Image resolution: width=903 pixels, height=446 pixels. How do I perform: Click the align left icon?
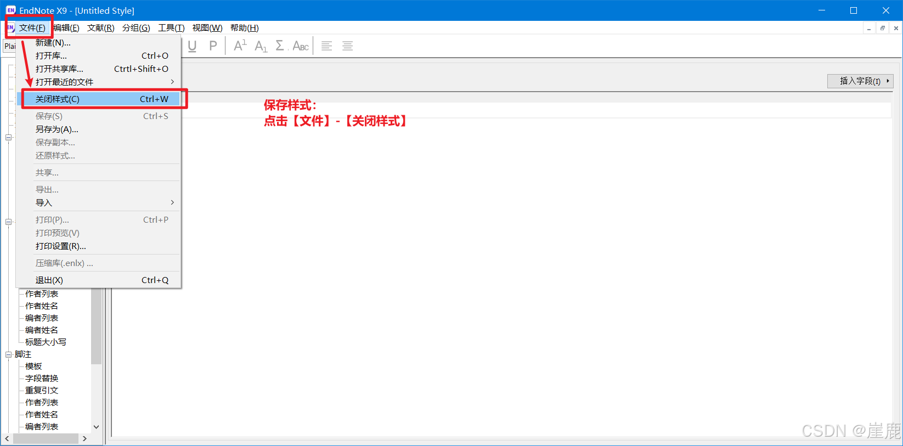tap(326, 46)
